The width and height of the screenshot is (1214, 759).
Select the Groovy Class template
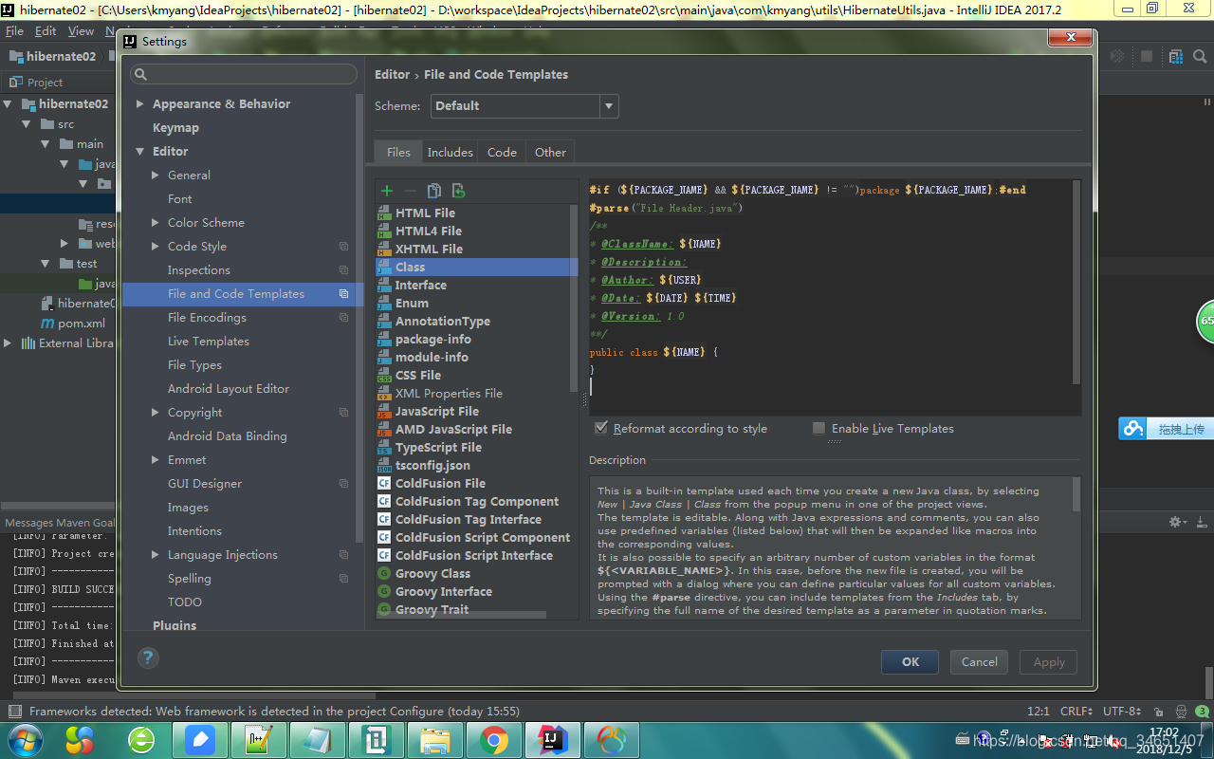(x=432, y=574)
